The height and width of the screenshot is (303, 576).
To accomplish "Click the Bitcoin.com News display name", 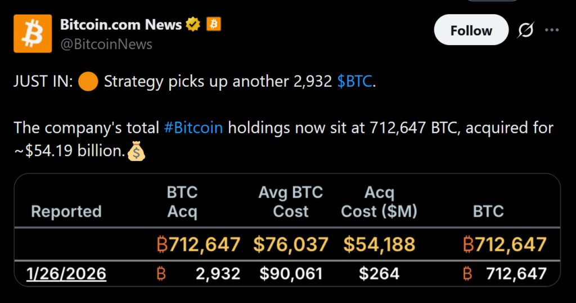I will 121,24.
